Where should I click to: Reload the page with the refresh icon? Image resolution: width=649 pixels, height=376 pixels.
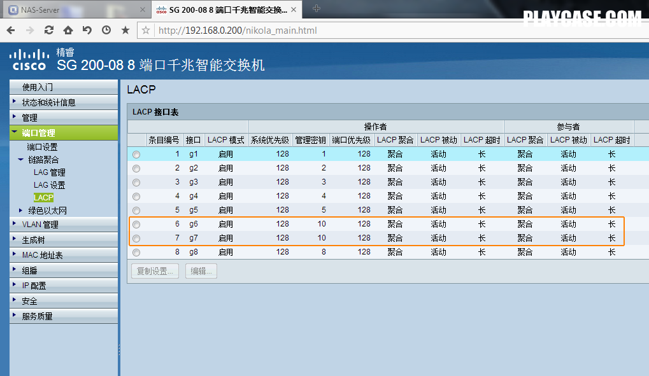coord(49,30)
